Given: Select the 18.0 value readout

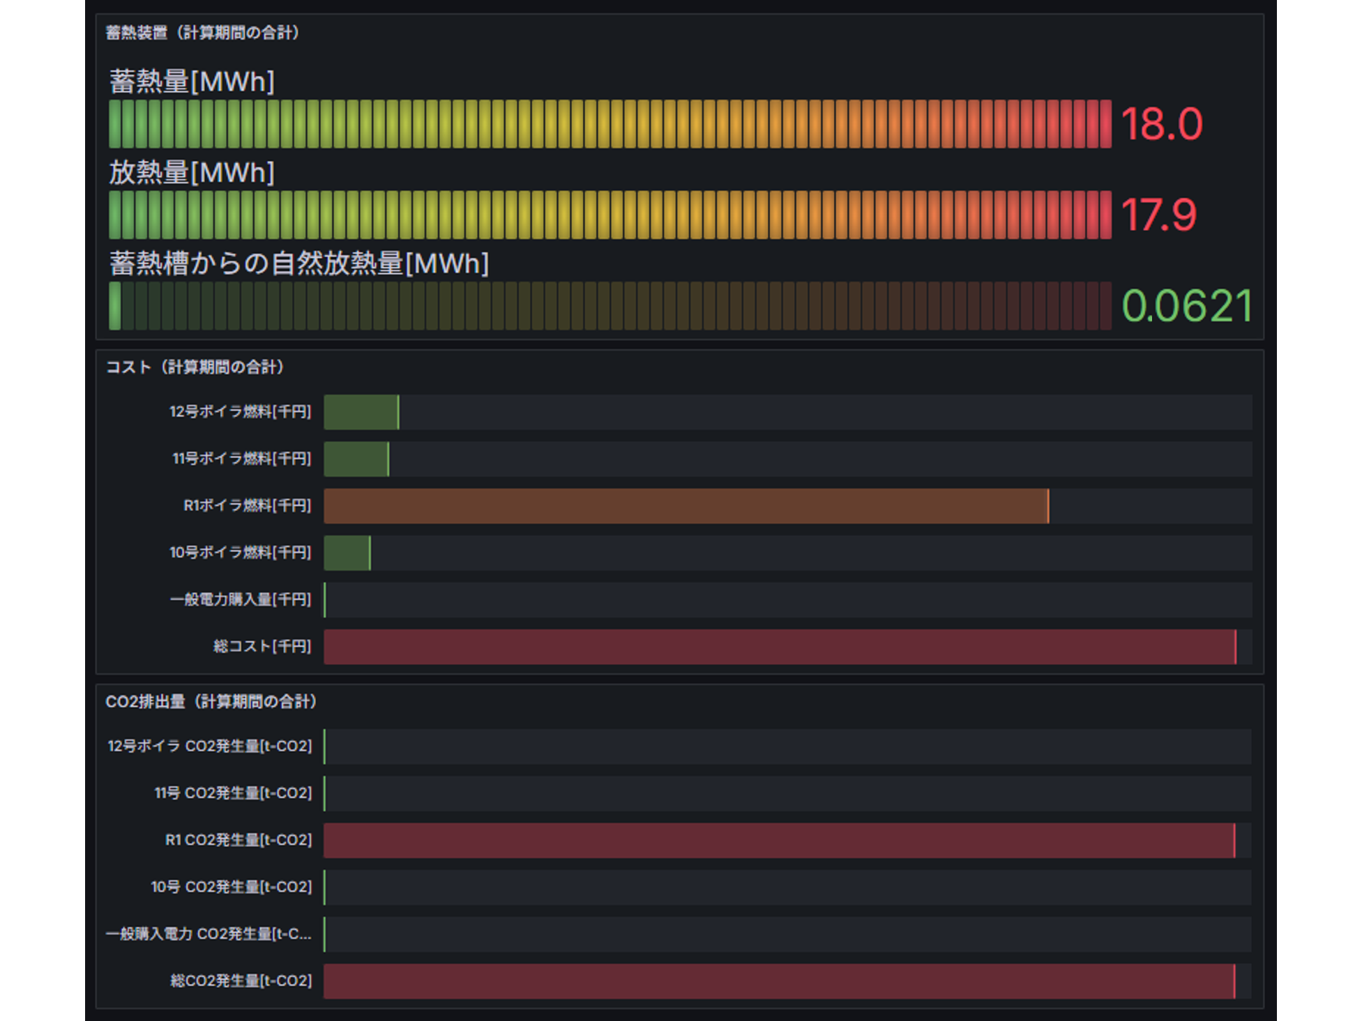Looking at the screenshot, I should tap(1162, 124).
